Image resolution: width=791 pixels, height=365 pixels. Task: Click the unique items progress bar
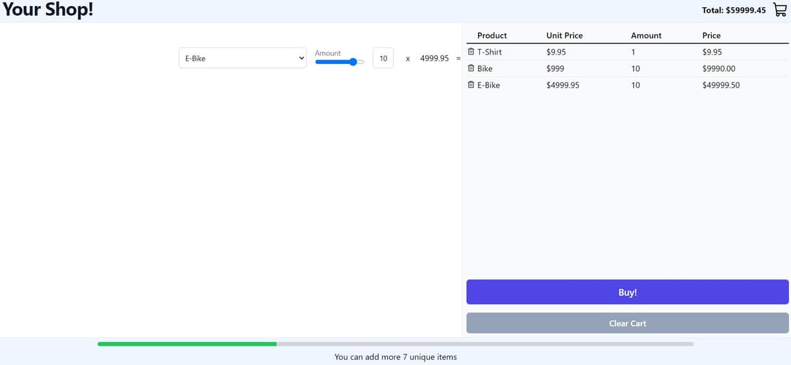[x=395, y=344]
